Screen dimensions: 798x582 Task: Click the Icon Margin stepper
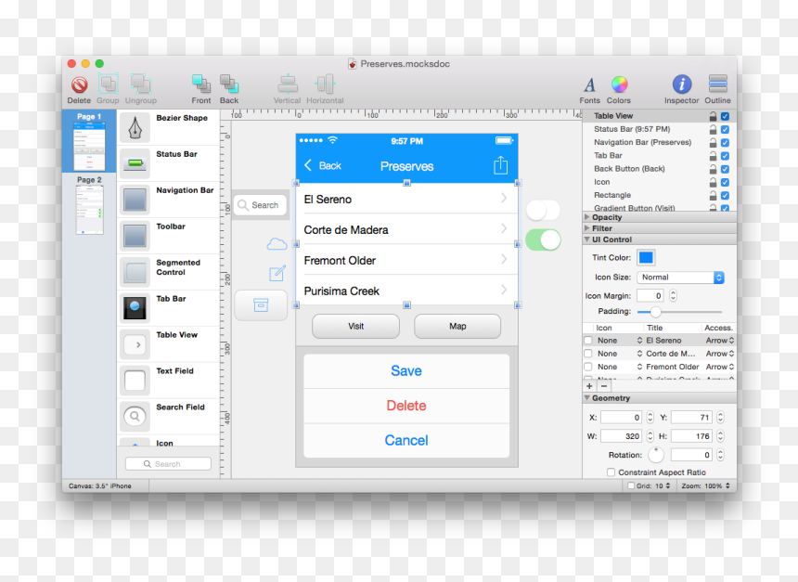tap(674, 296)
